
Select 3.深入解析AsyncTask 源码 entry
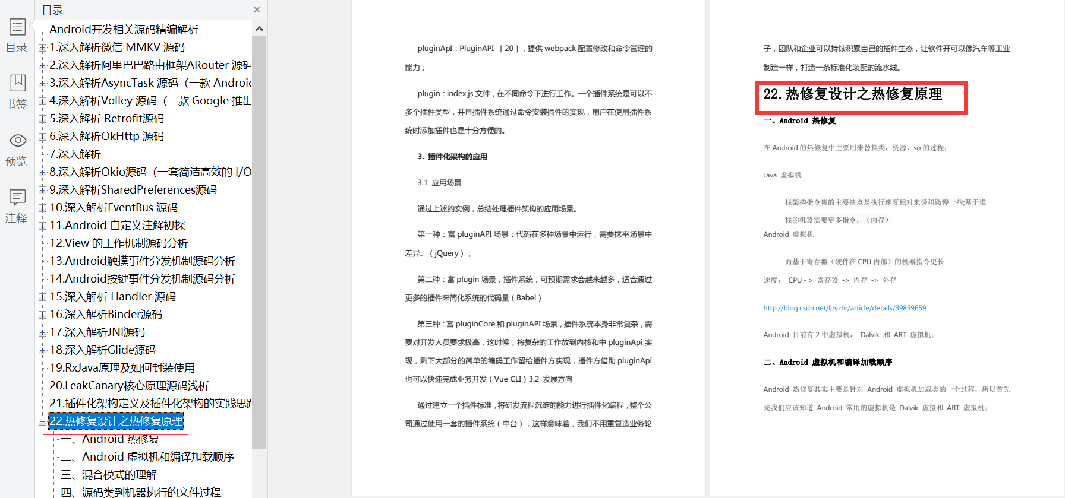click(150, 83)
